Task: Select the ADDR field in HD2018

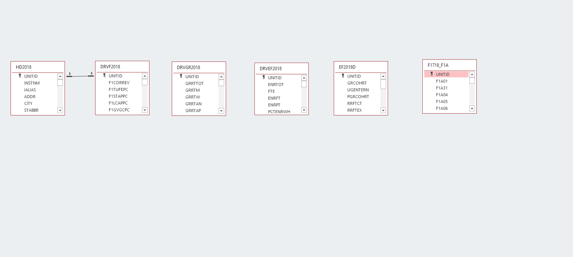Action: point(35,97)
